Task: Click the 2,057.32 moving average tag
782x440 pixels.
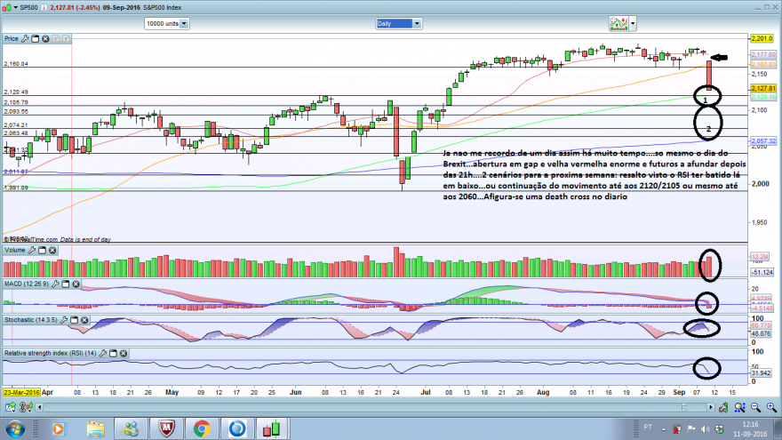Action: click(763, 141)
